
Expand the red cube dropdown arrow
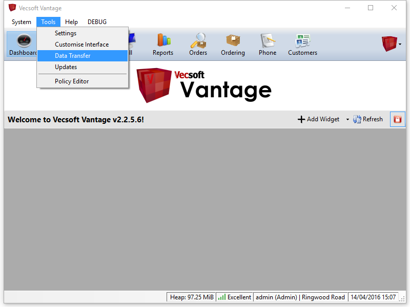click(400, 45)
